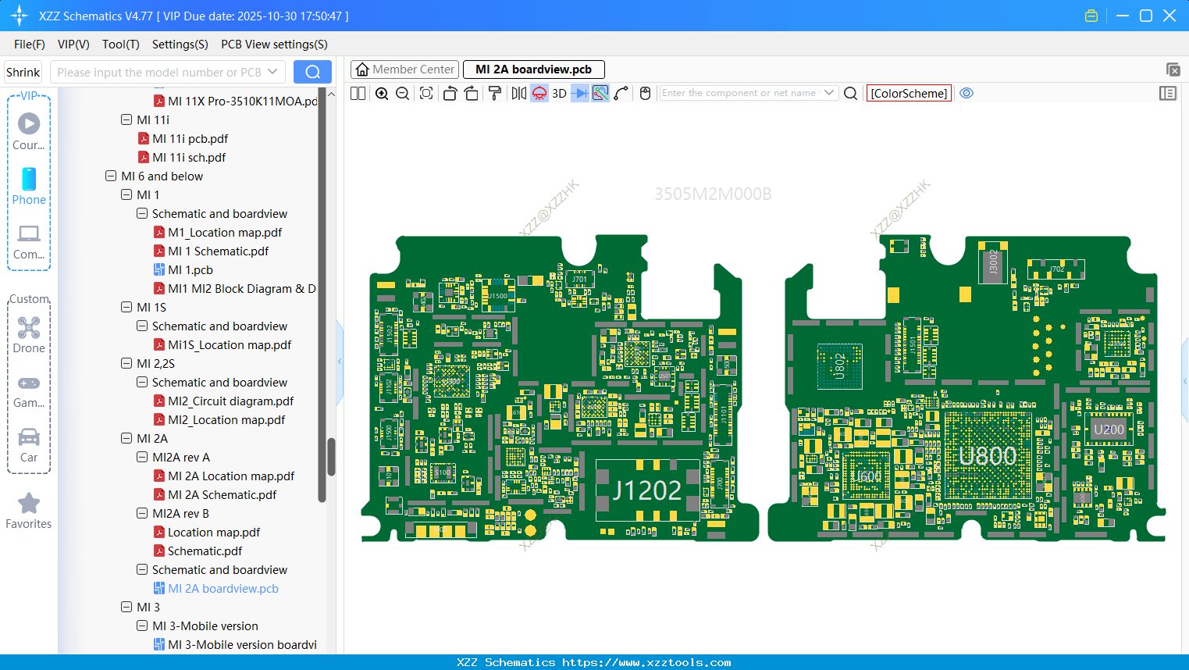Image resolution: width=1189 pixels, height=670 pixels.
Task: Collapse the MI 6 and below node
Action: click(111, 176)
